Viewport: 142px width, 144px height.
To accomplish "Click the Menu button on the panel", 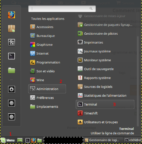I will [8, 140].
